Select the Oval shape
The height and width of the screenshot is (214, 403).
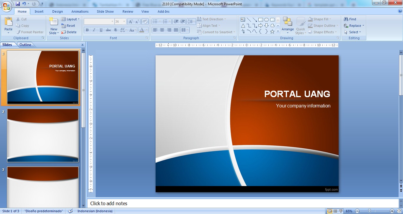click(267, 20)
